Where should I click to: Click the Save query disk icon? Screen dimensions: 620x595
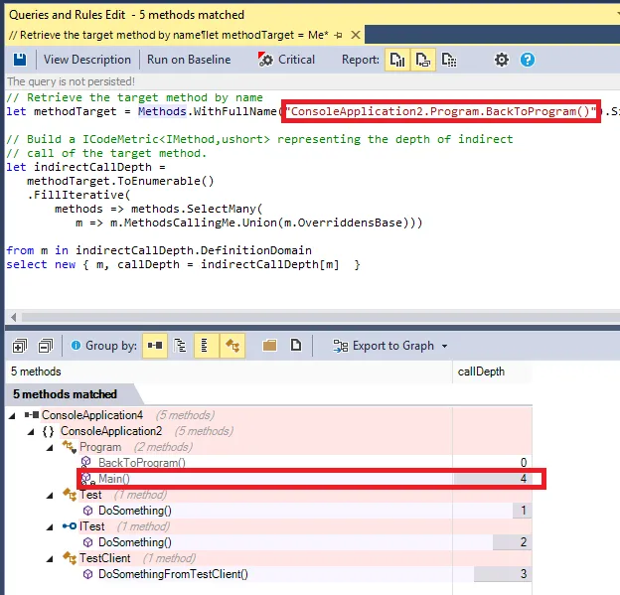pyautogui.click(x=20, y=60)
